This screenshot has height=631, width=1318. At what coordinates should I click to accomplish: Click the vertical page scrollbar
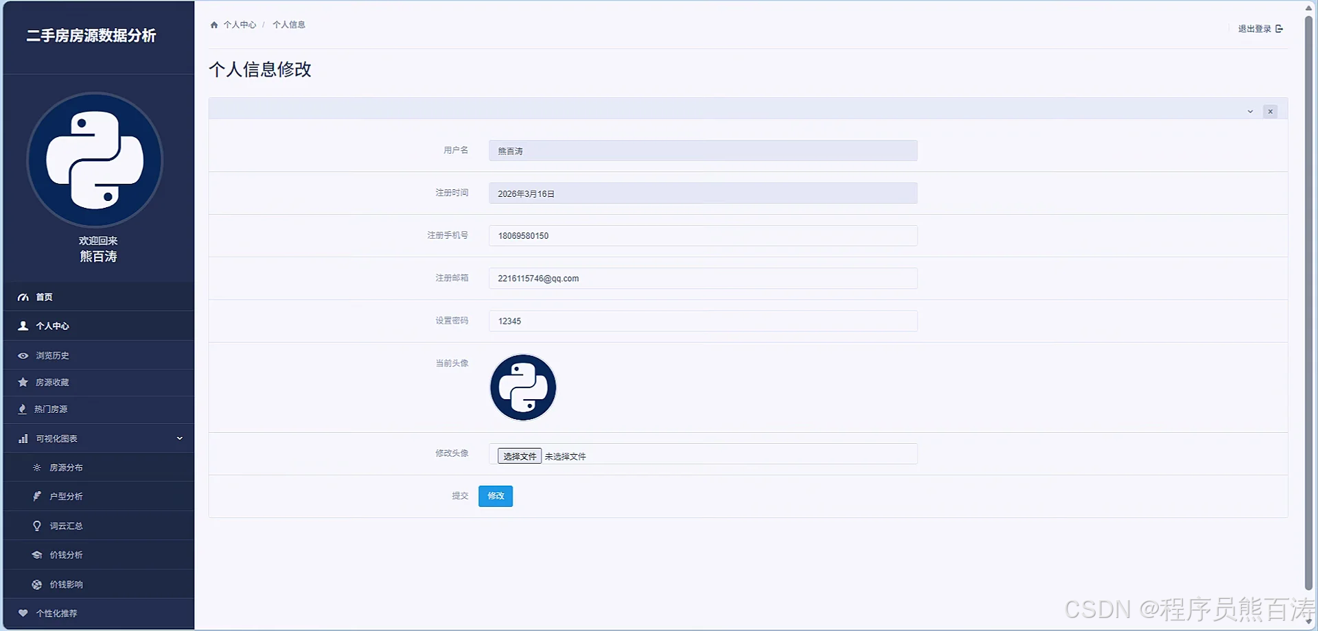pyautogui.click(x=1309, y=302)
